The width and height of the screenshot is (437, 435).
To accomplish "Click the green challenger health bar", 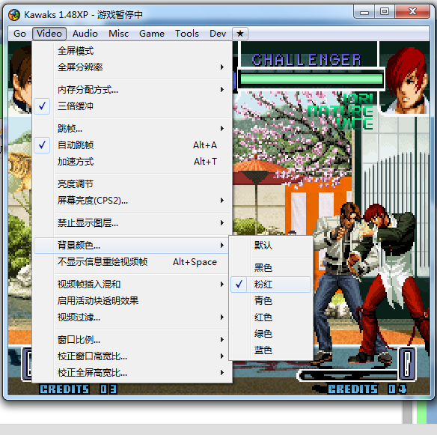I will 311,79.
